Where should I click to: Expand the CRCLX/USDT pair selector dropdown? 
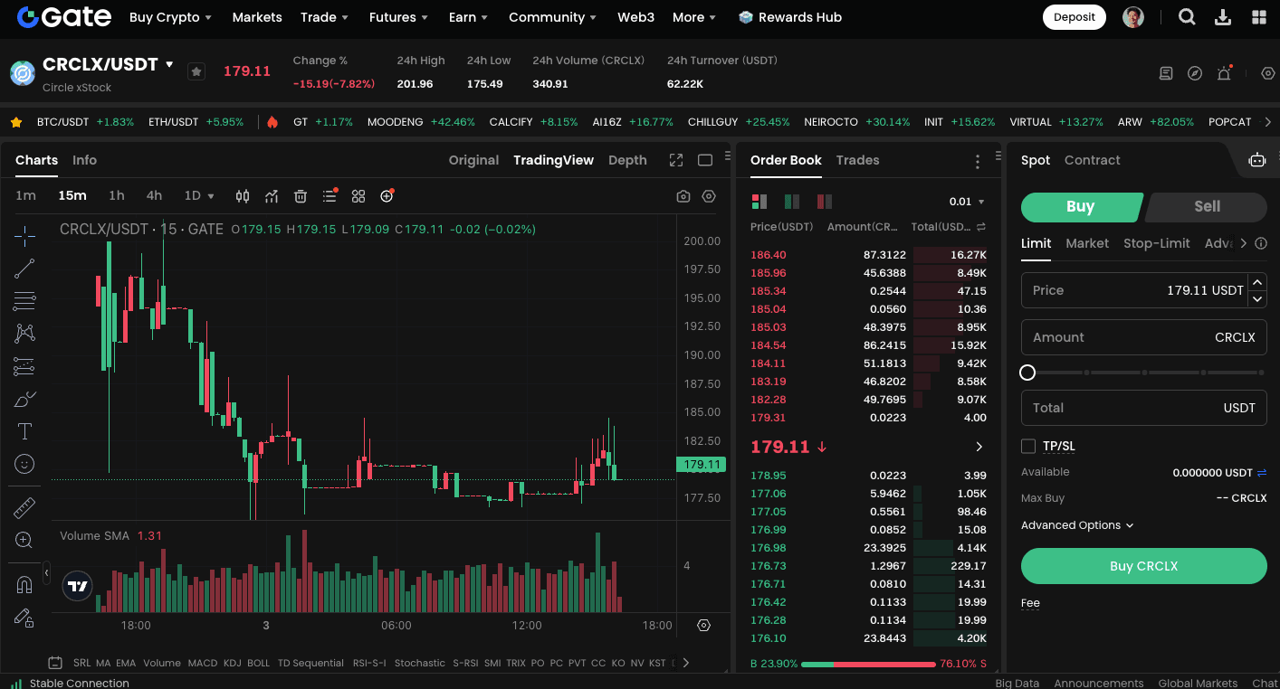coord(169,64)
